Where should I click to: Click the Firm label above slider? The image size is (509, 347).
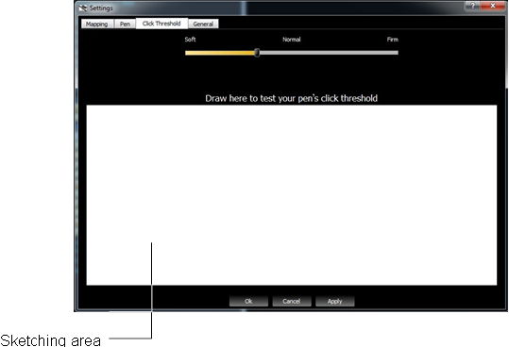[393, 40]
